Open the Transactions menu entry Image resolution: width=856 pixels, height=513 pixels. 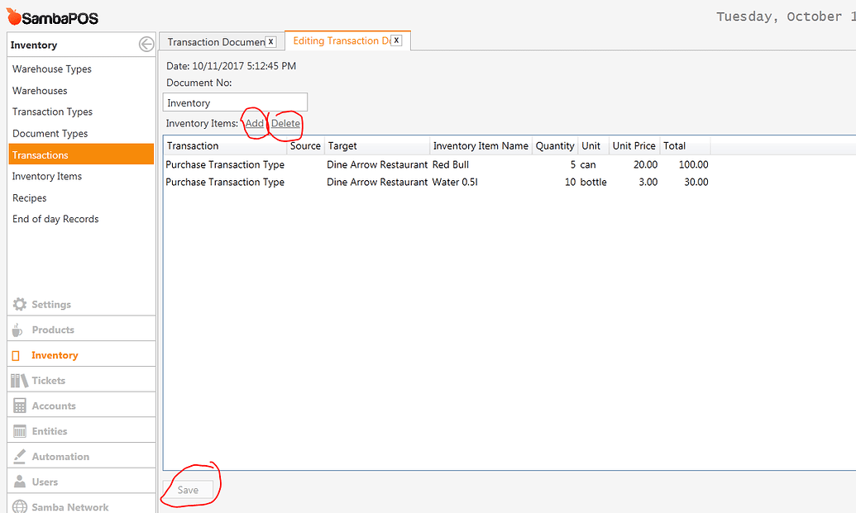(40, 154)
